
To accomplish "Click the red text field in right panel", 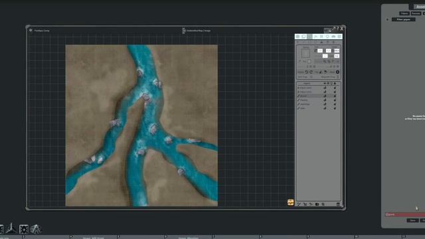I will 405,214.
